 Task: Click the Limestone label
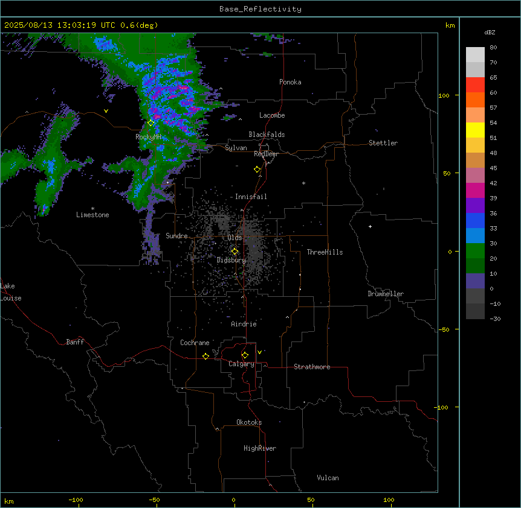(x=92, y=215)
